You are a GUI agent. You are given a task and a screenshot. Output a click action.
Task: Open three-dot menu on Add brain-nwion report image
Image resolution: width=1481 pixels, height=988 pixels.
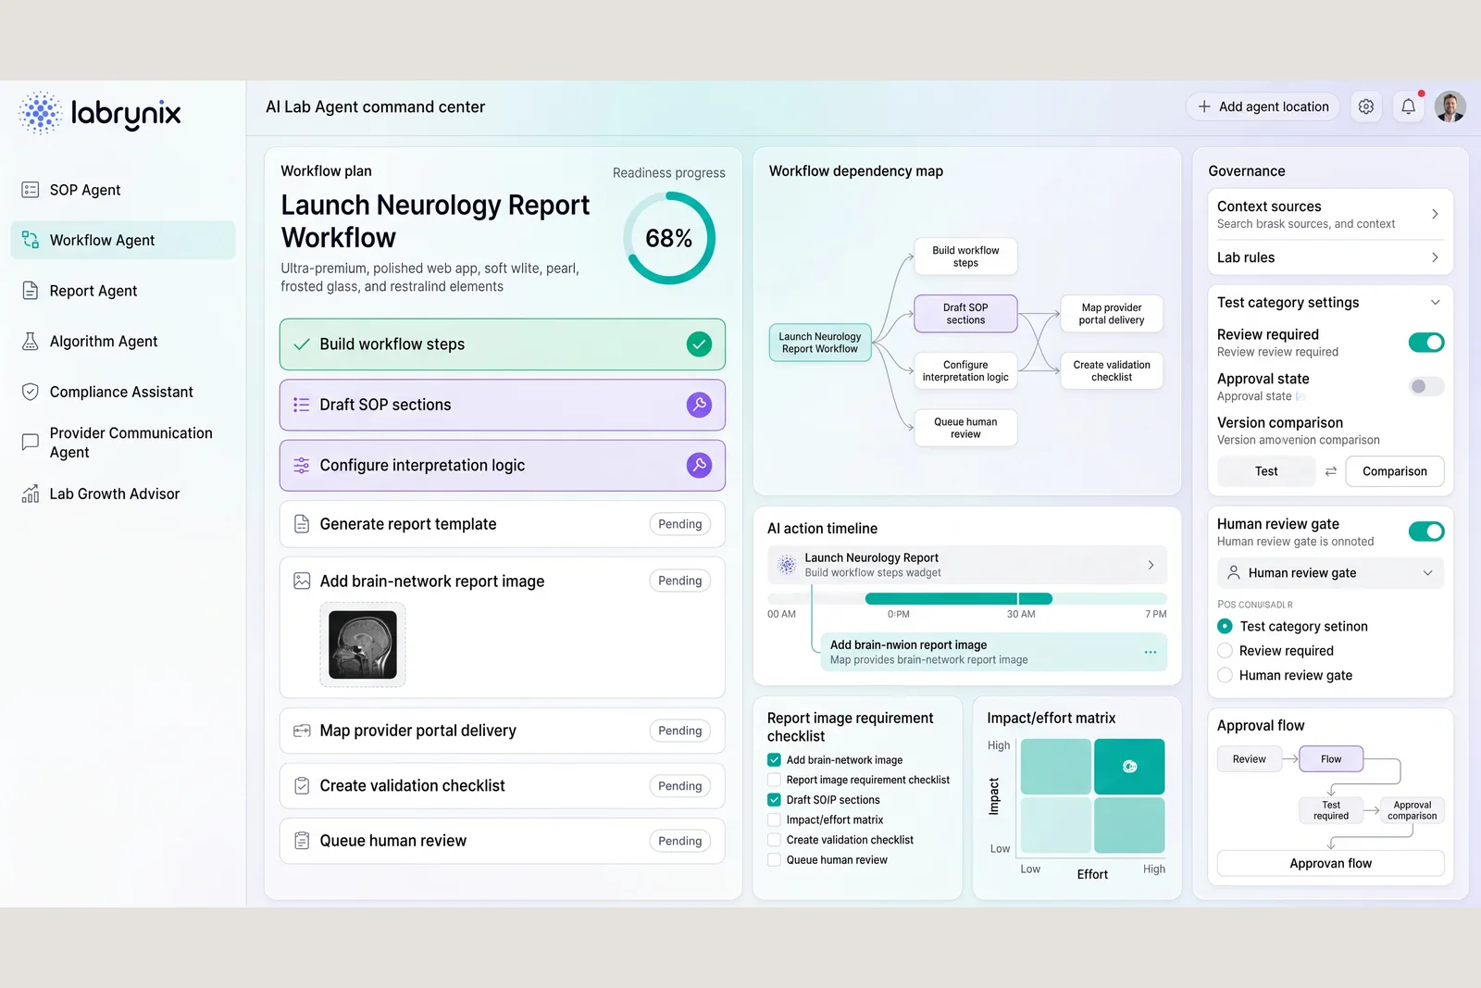pos(1151,652)
